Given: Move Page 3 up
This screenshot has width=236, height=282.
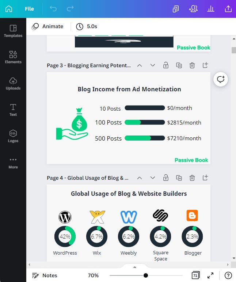Looking at the screenshot, I should click(x=140, y=65).
